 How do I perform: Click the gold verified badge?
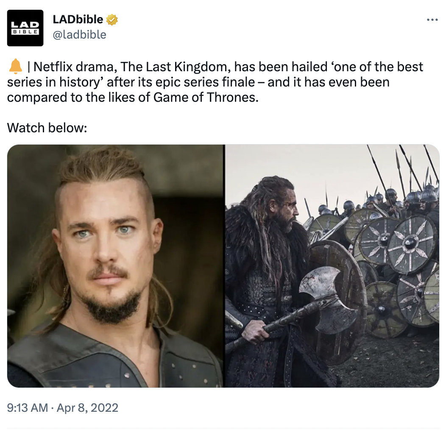pos(112,20)
